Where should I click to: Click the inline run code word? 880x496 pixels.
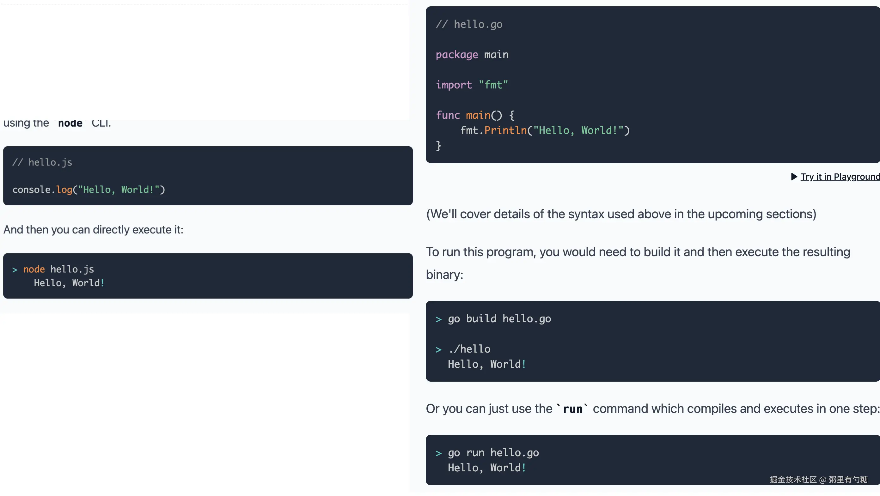(x=572, y=409)
